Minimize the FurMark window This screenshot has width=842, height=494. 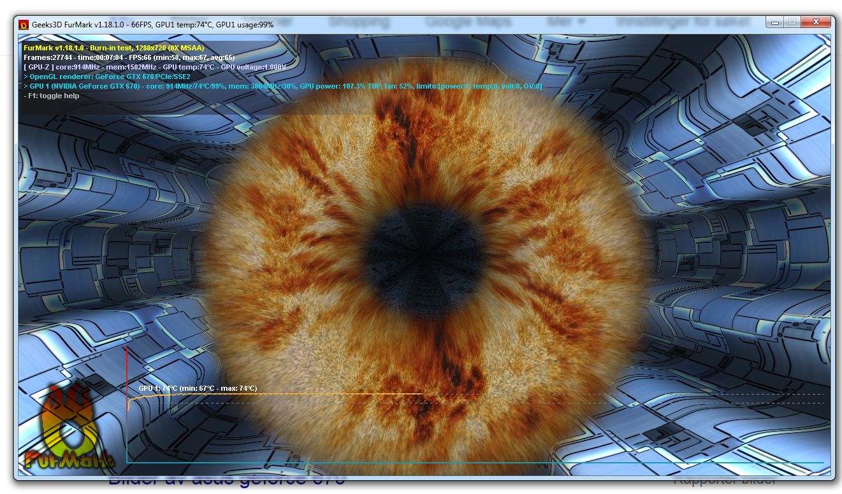point(776,23)
